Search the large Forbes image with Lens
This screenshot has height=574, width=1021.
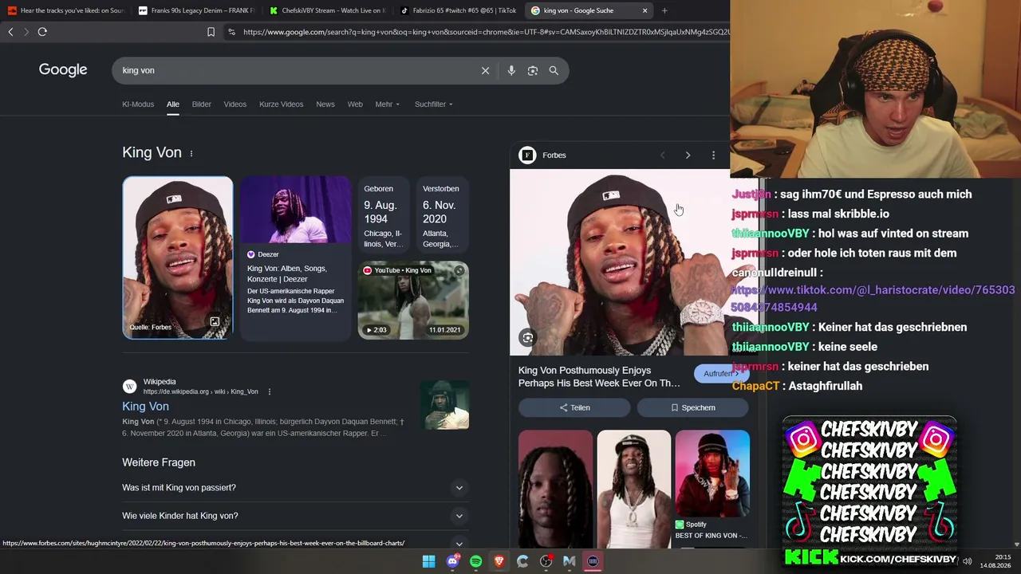point(527,338)
